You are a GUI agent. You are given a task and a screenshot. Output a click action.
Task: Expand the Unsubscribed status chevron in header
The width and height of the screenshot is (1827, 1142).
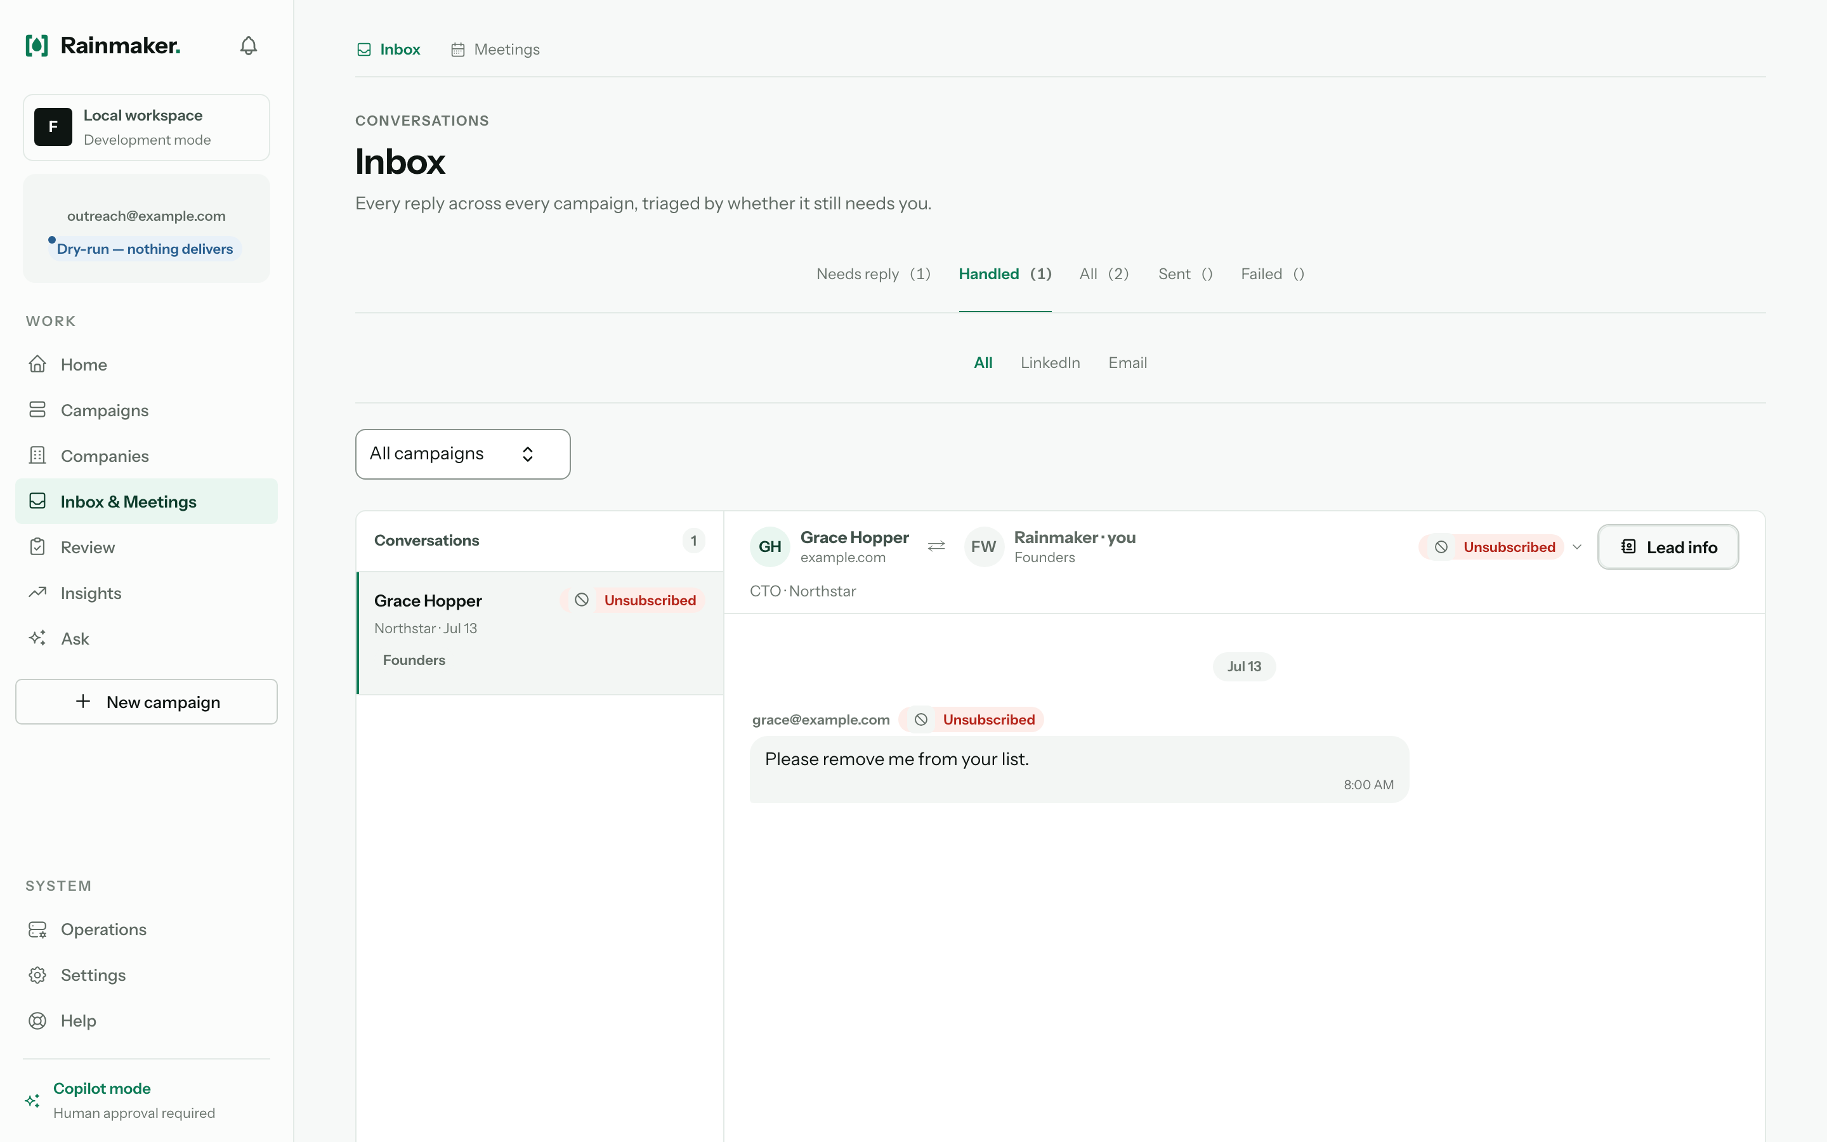coord(1576,547)
